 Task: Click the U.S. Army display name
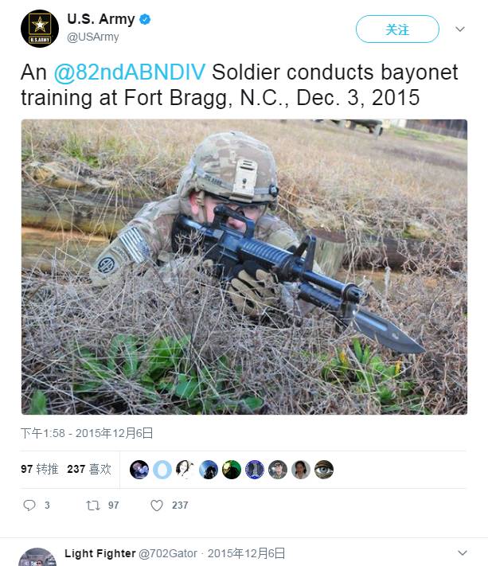100,20
